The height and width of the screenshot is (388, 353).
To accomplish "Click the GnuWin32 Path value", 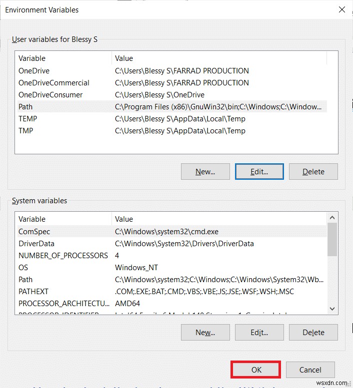I will (x=218, y=107).
